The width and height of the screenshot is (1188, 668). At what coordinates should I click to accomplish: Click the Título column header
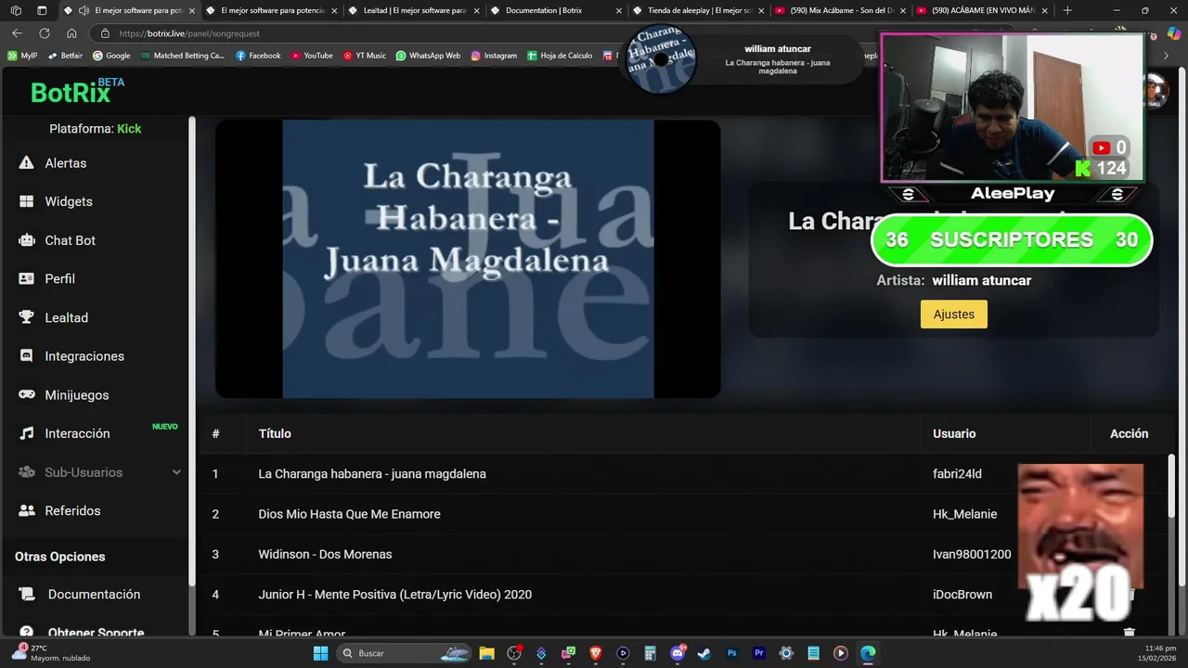click(275, 433)
